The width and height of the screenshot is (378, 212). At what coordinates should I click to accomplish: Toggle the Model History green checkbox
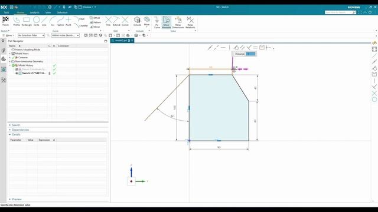[14, 65]
